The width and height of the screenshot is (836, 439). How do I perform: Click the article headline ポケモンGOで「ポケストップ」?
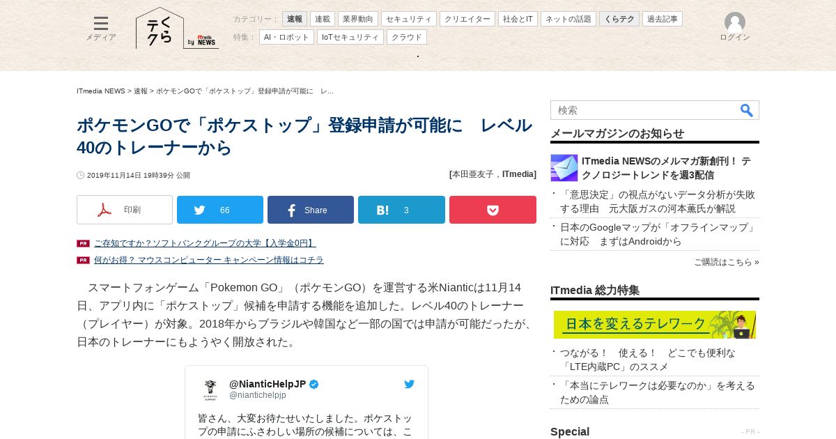304,137
